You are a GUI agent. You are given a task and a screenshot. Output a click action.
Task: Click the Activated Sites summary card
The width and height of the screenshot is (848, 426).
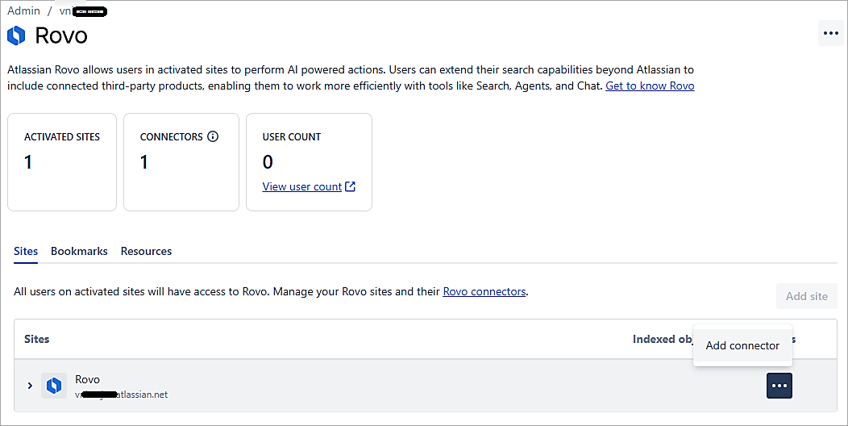pos(62,161)
